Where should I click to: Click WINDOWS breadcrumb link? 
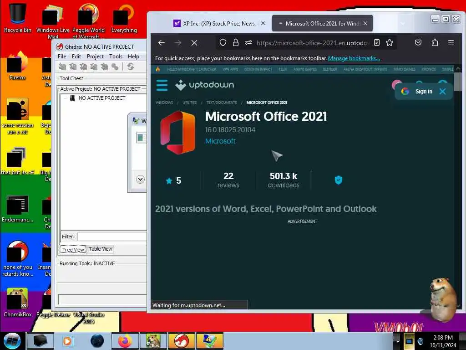tap(164, 103)
